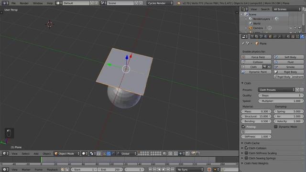Toggle Camera renderability in outliner

300,28
